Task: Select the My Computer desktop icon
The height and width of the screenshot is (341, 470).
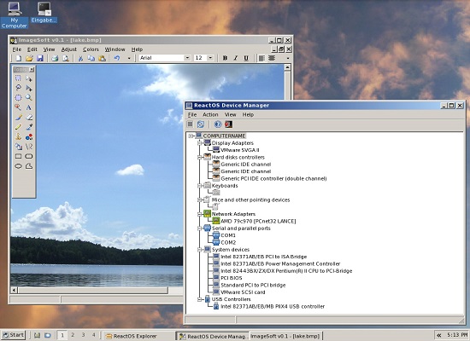Action: click(x=14, y=15)
